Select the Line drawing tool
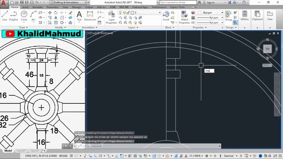The image size is (283, 159). [x=5, y=16]
